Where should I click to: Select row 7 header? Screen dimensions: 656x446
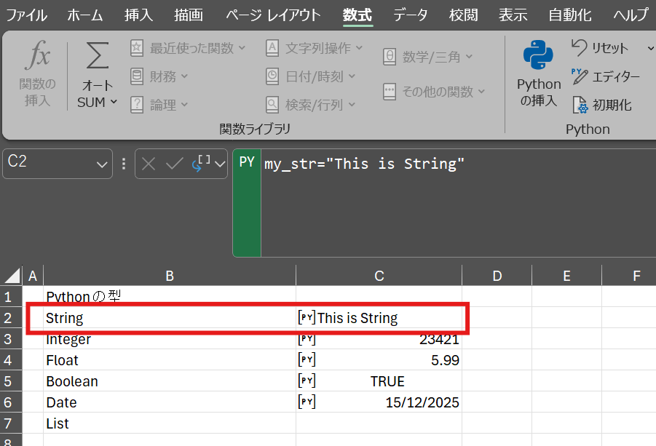pos(10,423)
